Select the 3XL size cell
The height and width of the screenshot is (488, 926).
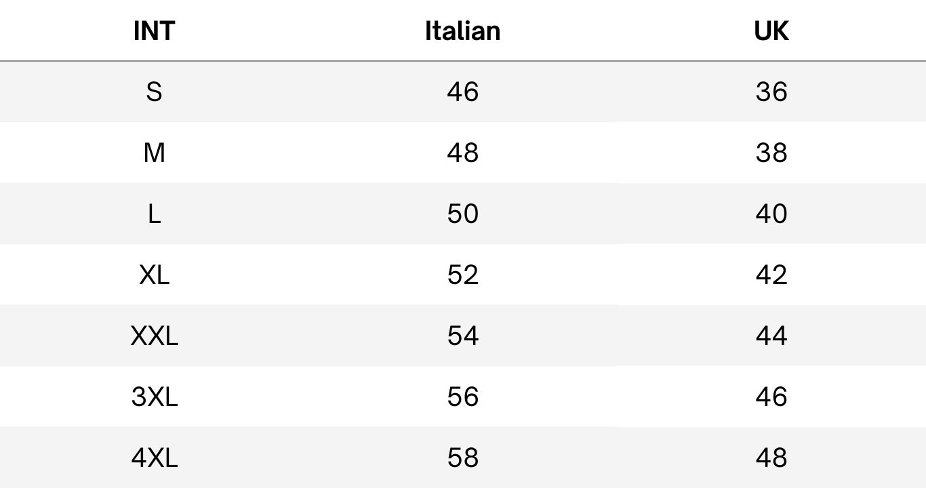point(154,397)
